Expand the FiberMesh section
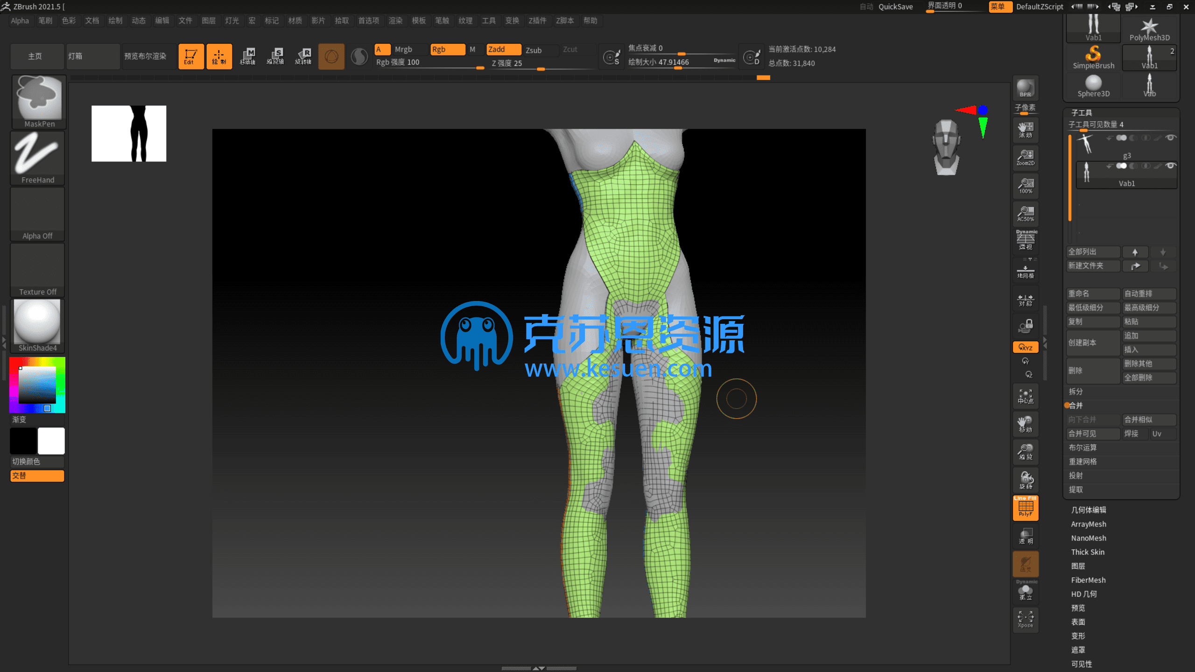This screenshot has width=1195, height=672. pyautogui.click(x=1088, y=580)
